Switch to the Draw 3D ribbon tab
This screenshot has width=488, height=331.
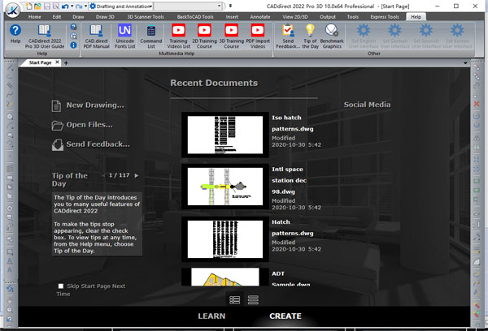coord(106,16)
